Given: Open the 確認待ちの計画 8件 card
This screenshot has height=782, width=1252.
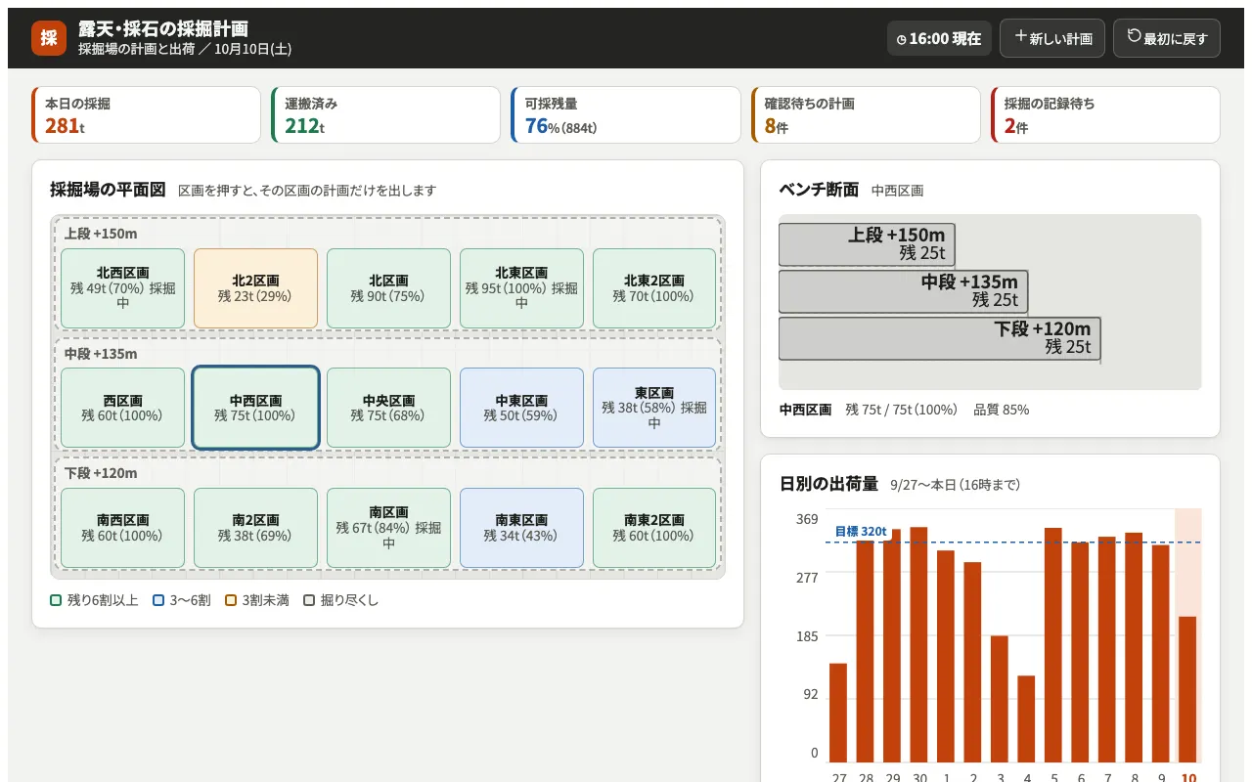Looking at the screenshot, I should [x=866, y=114].
